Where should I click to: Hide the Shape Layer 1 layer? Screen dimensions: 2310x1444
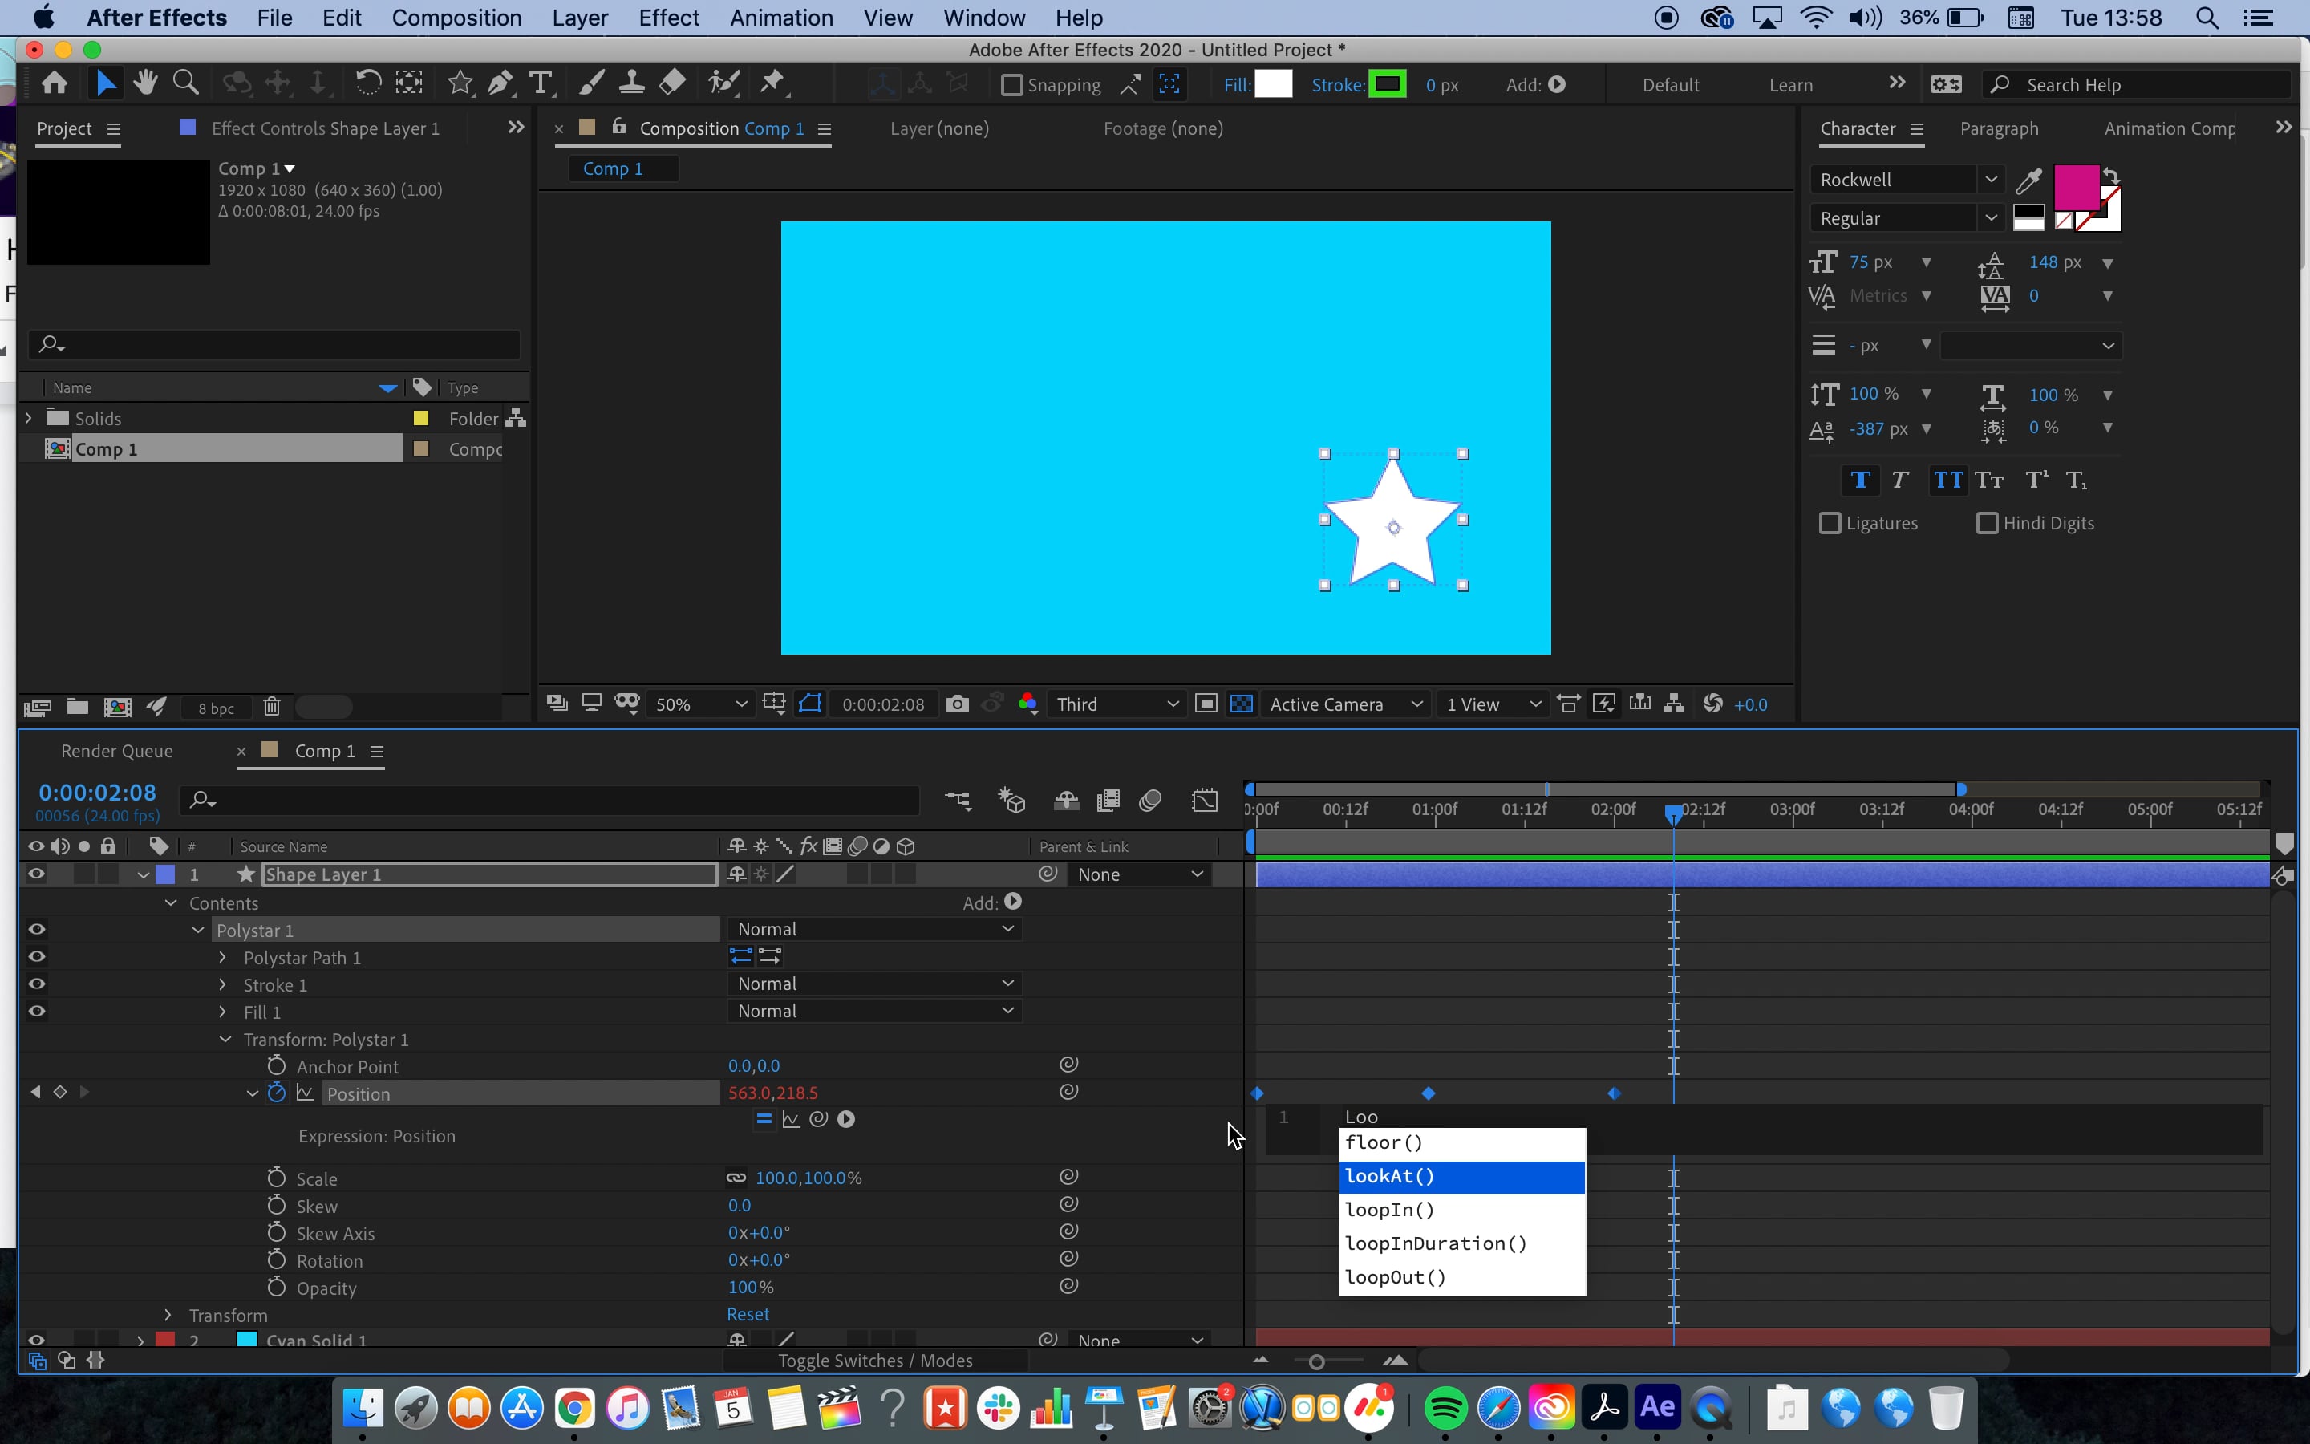(x=37, y=873)
